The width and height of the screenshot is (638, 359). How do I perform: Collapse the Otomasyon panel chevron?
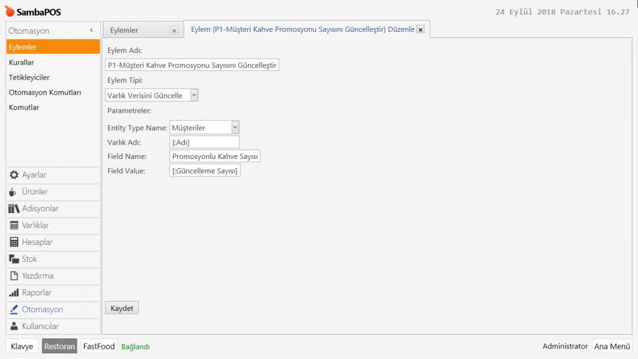pyautogui.click(x=92, y=30)
